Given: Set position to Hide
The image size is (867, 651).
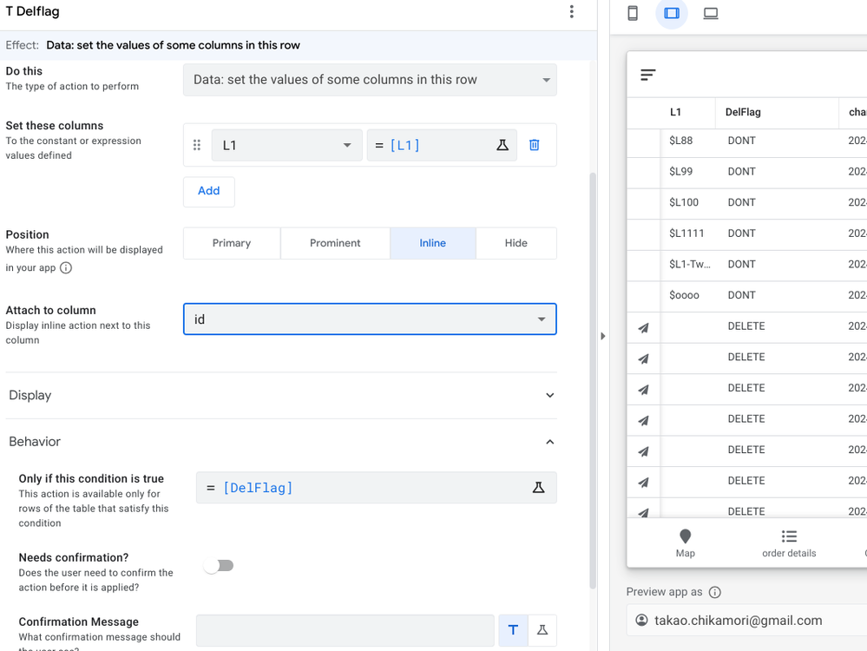Looking at the screenshot, I should point(516,243).
